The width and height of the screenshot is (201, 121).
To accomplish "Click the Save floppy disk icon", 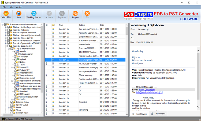I will 19,13.
